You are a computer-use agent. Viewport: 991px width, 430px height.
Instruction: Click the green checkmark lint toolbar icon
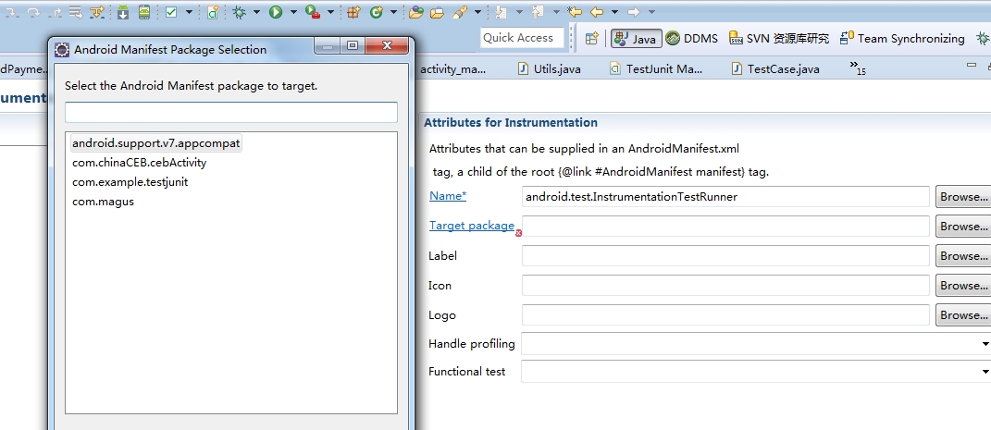tap(171, 11)
